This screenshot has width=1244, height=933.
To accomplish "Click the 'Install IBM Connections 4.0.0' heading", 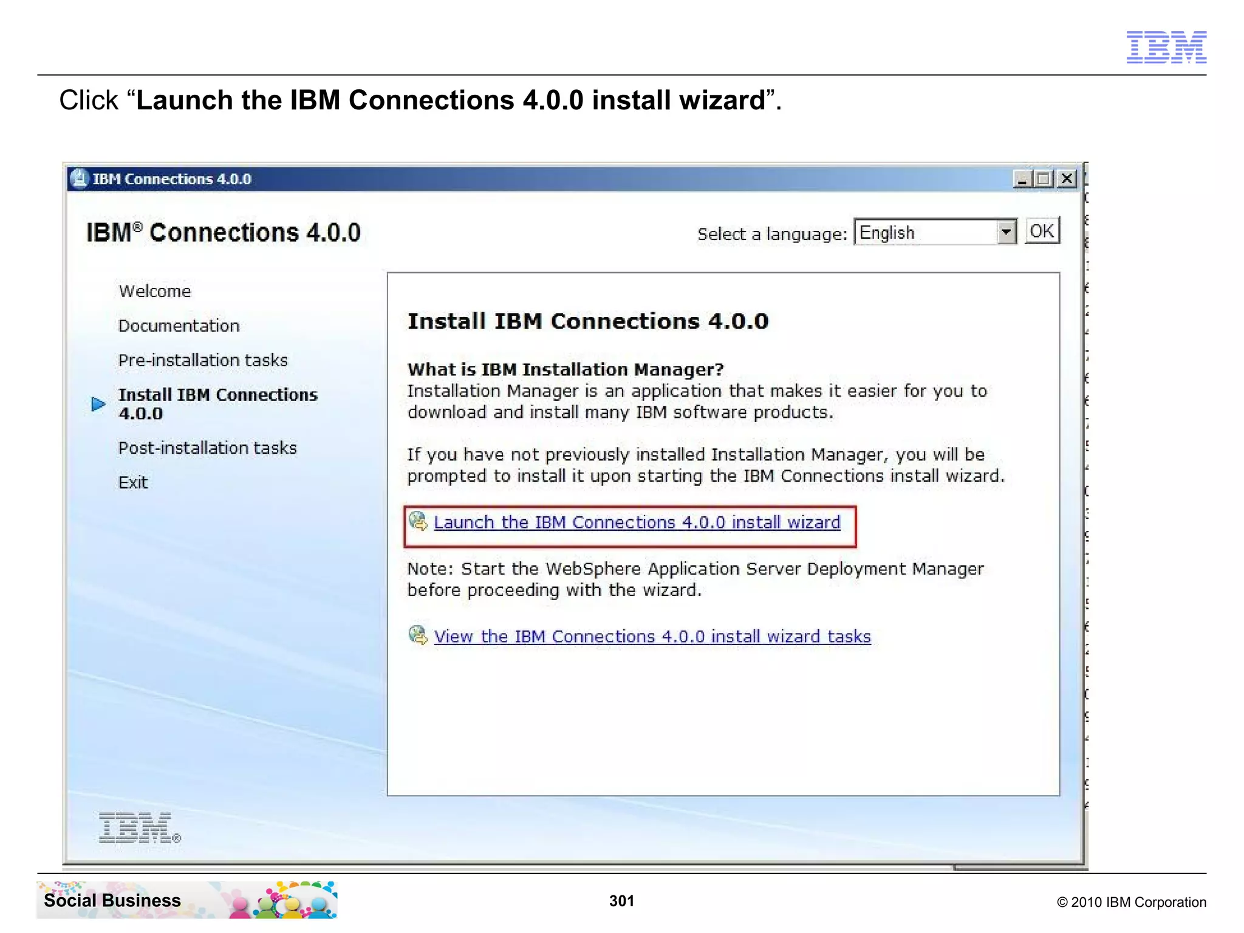I will (588, 321).
